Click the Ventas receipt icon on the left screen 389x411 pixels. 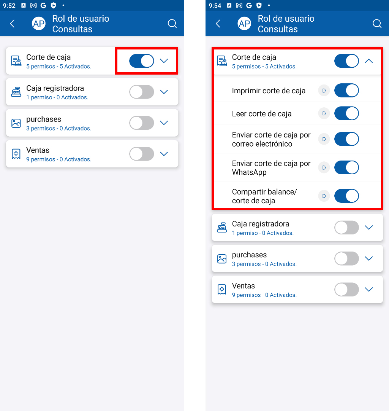coord(16,154)
